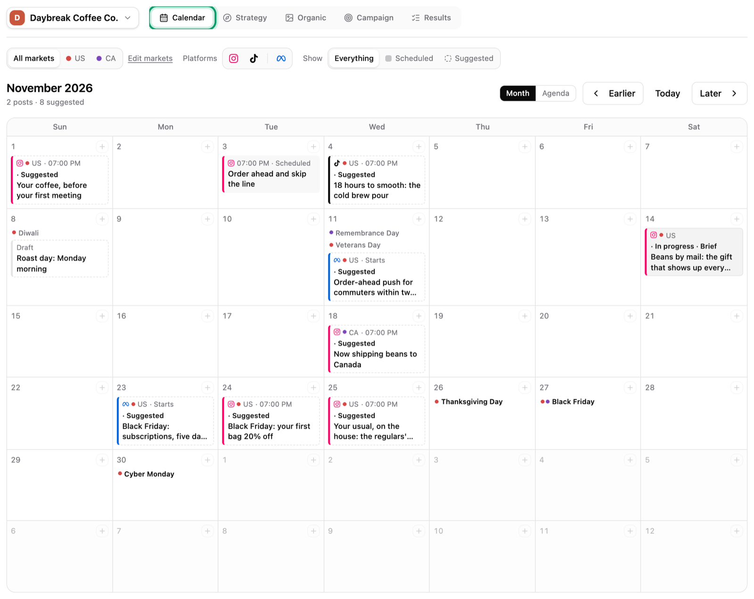Add a post on November 20
The height and width of the screenshot is (599, 754).
(630, 316)
